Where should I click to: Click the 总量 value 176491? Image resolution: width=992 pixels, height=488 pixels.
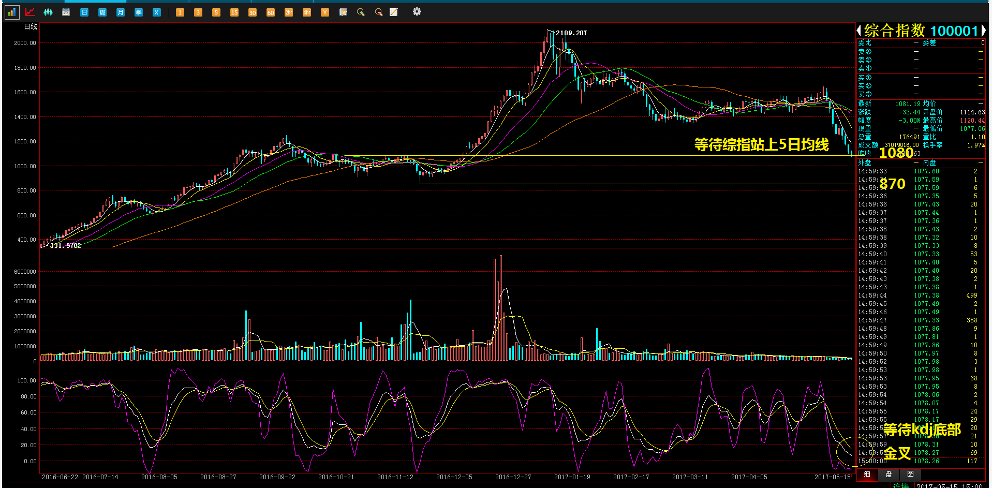click(x=909, y=137)
